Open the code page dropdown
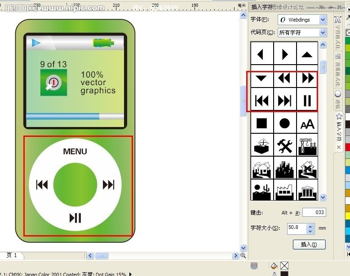 tap(323, 33)
